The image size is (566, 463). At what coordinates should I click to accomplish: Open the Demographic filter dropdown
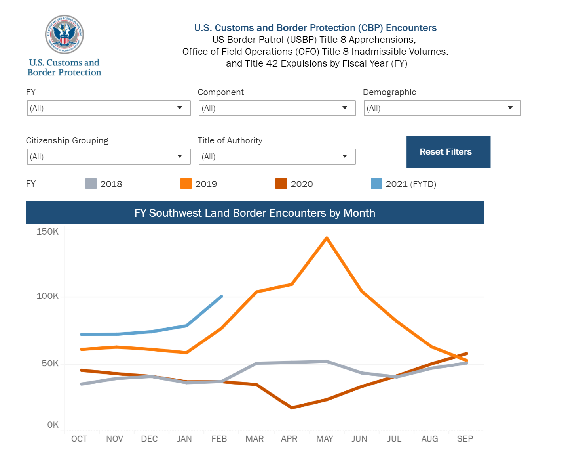tap(442, 108)
